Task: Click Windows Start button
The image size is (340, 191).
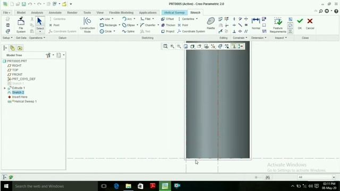Action: point(6,186)
